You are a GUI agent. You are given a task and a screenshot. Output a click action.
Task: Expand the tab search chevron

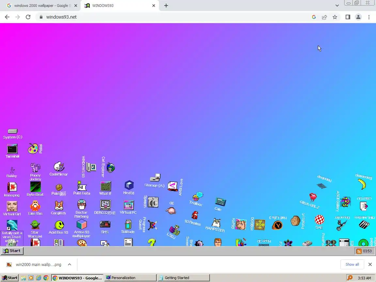pyautogui.click(x=337, y=6)
